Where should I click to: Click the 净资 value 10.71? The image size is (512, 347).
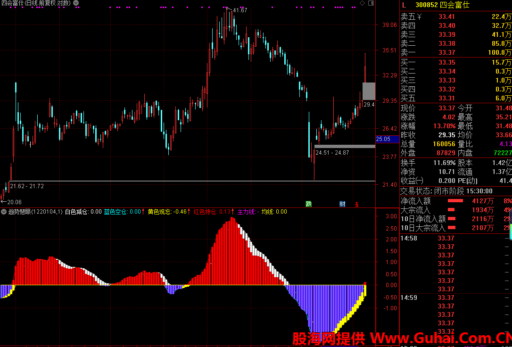[447, 172]
